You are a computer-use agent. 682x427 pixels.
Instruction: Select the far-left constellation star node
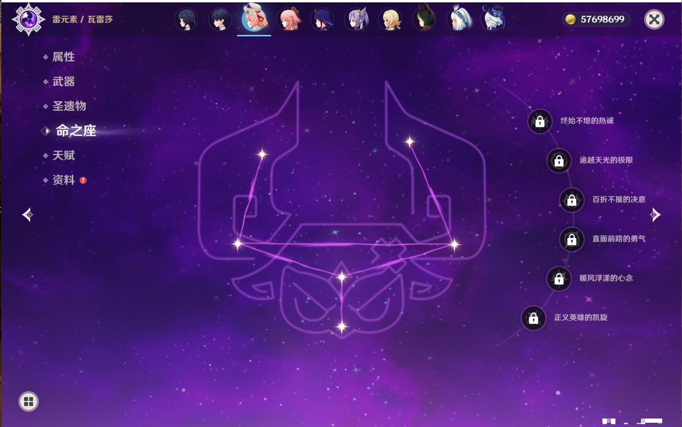[x=238, y=243]
